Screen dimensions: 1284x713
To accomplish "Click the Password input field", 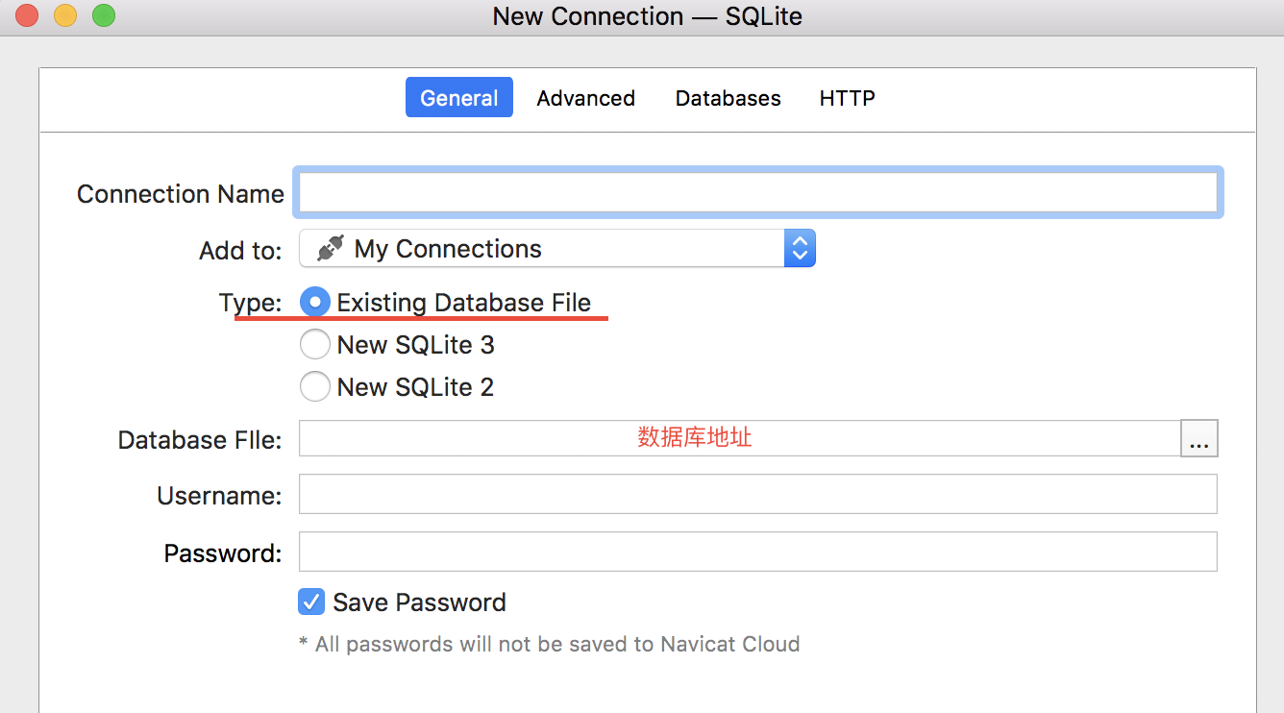I will 757,552.
